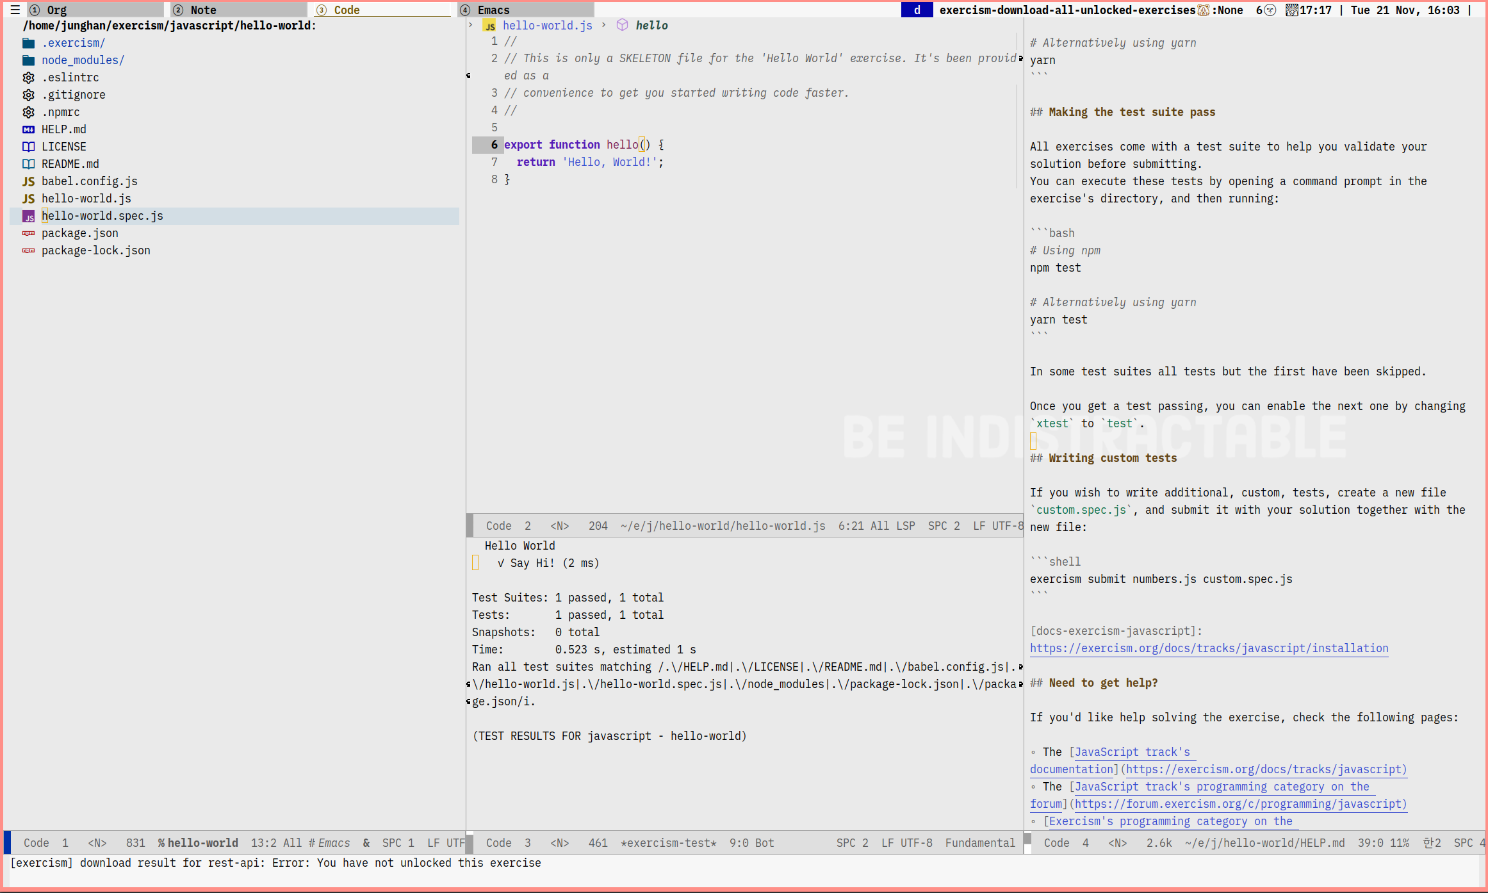Click the LICENSE book icon
This screenshot has width=1488, height=893.
coord(28,147)
